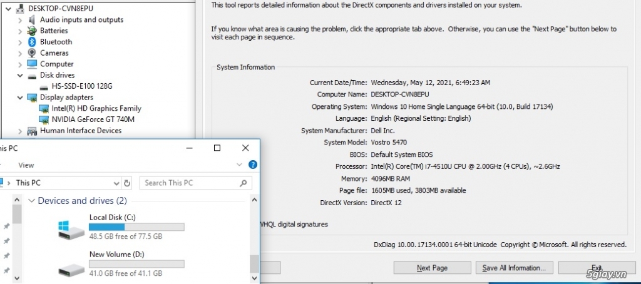Click the Bluetooth label in the device tree
Viewport: 641px width, 284px height.
tap(56, 42)
